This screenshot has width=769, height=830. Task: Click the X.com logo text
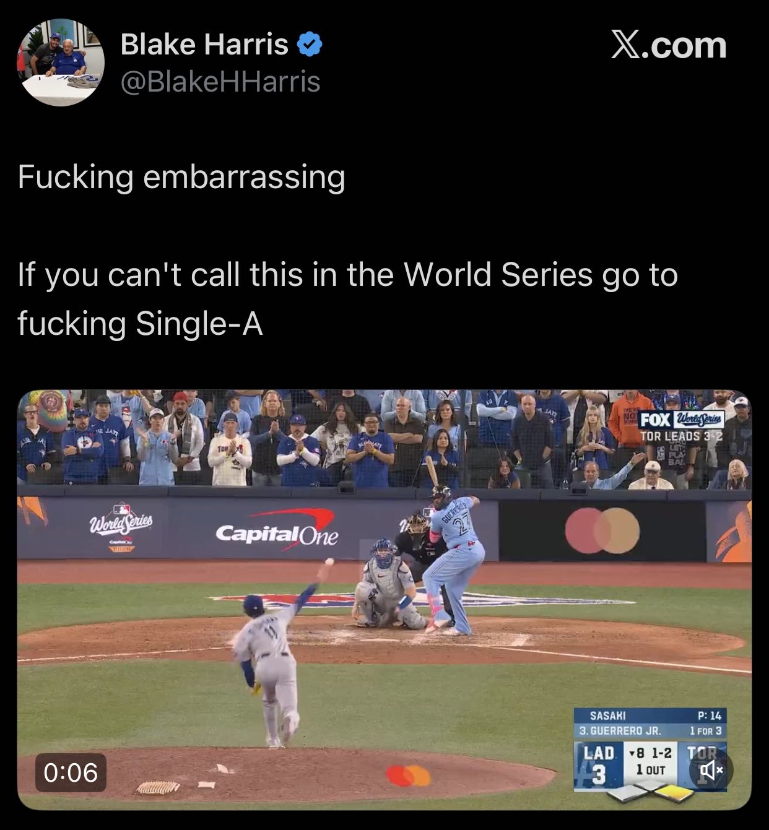coord(669,46)
